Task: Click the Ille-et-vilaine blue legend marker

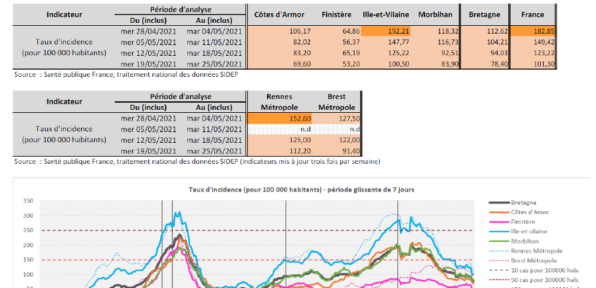Action: [x=499, y=231]
